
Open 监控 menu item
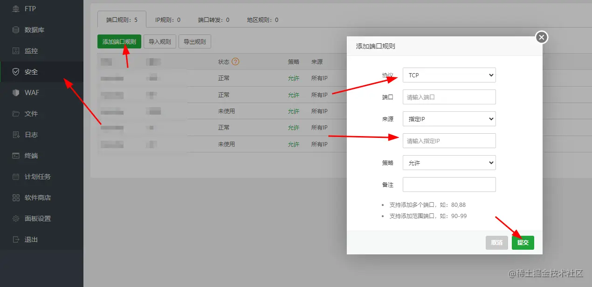tap(31, 51)
